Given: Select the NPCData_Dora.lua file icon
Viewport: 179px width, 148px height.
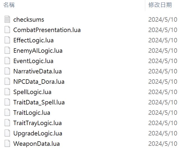Looking at the screenshot, I should (x=7, y=82).
